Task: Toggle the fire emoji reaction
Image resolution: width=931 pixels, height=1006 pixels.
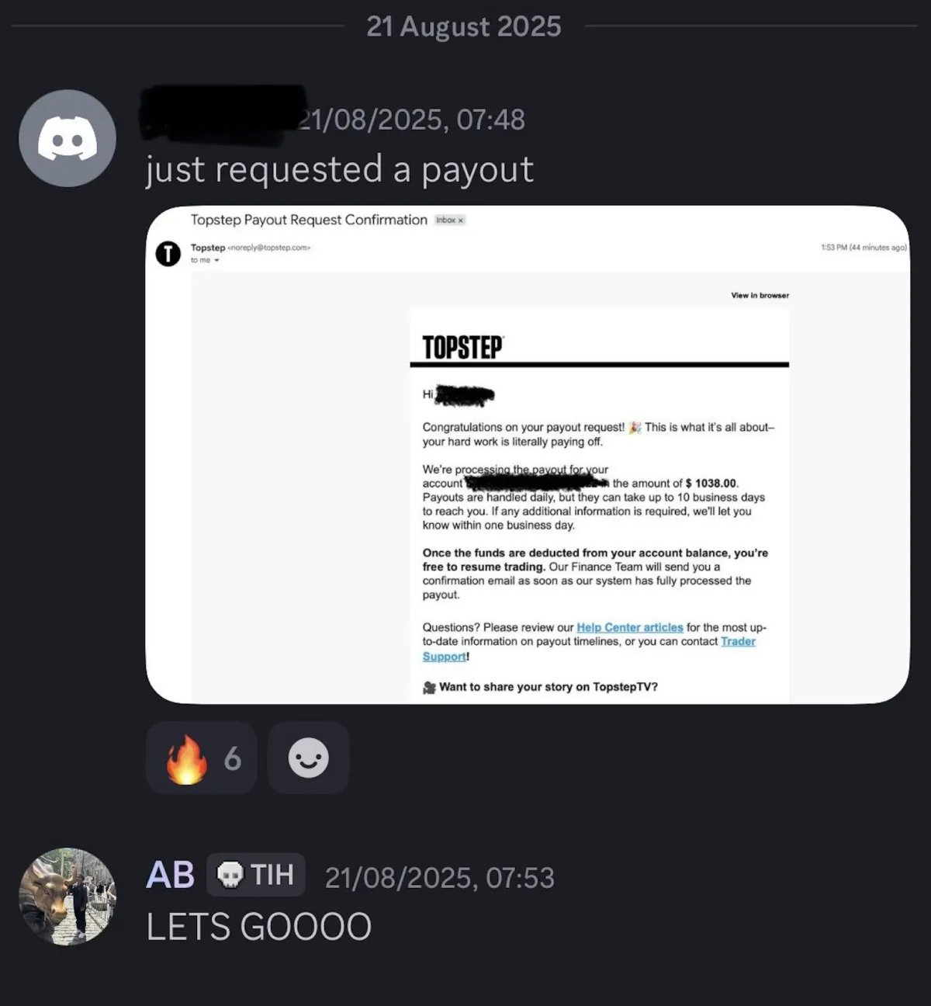Action: tap(201, 758)
